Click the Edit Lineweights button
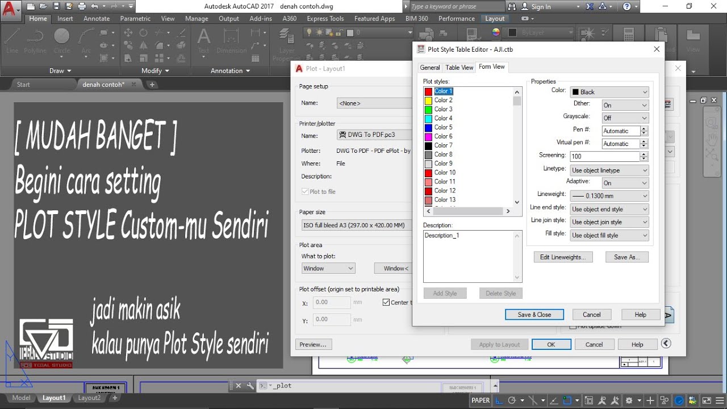The height and width of the screenshot is (409, 727). point(563,257)
